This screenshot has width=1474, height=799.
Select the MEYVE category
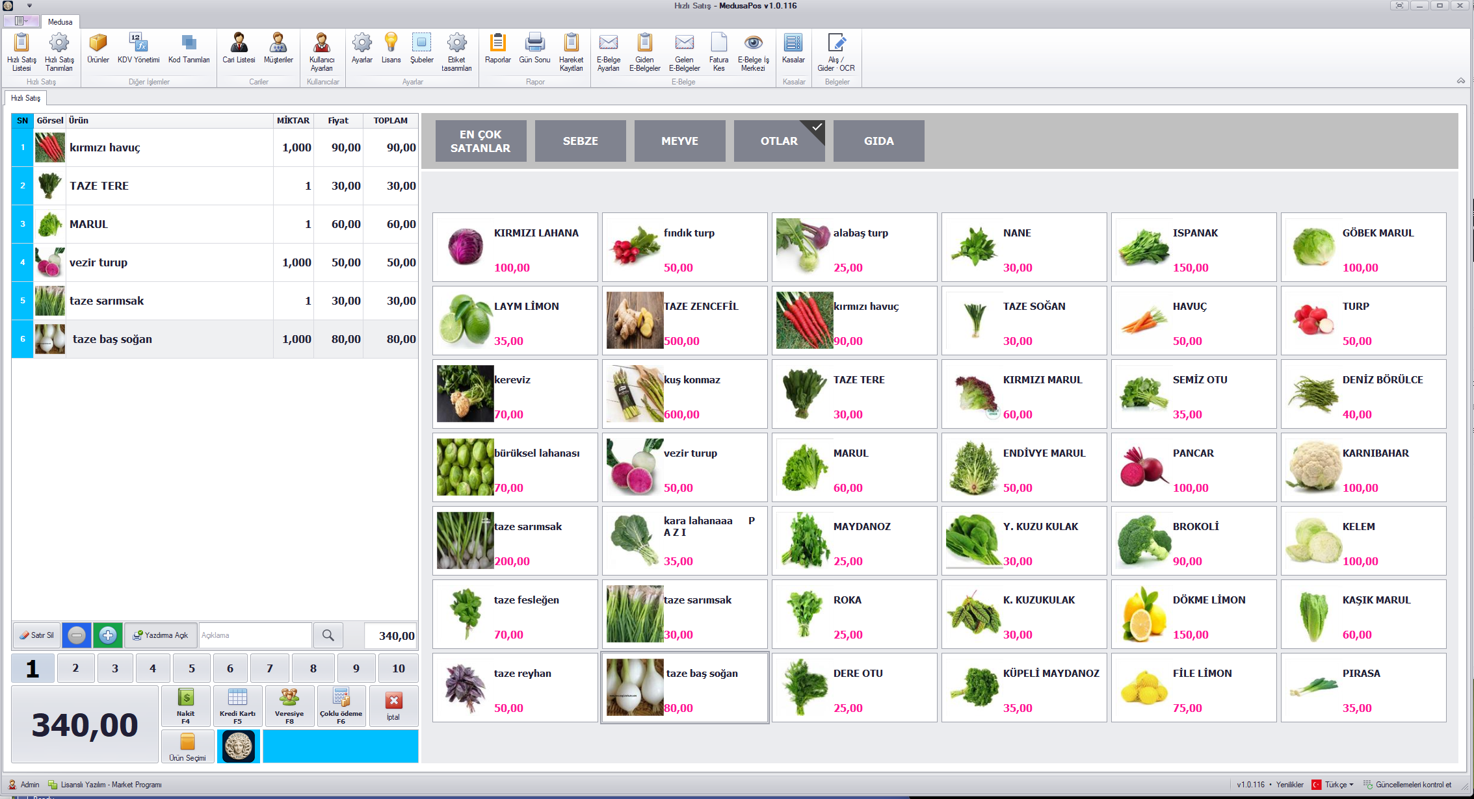click(x=679, y=141)
